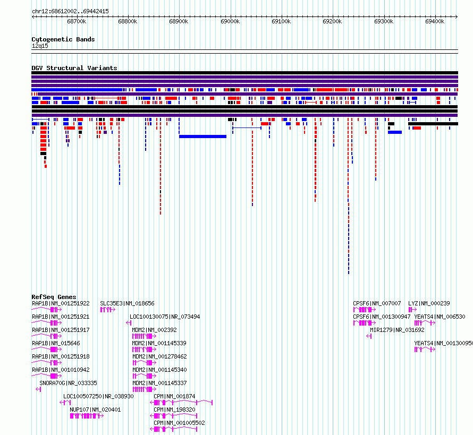The image size is (473, 435).
Task: Select the NUP107 gene structure glyph
Action: [x=87, y=416]
